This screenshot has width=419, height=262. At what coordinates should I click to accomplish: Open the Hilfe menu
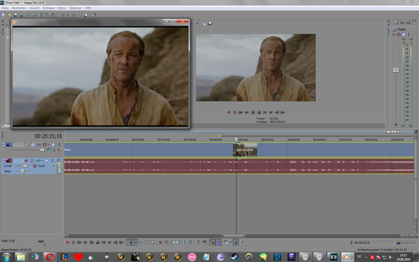click(x=88, y=8)
